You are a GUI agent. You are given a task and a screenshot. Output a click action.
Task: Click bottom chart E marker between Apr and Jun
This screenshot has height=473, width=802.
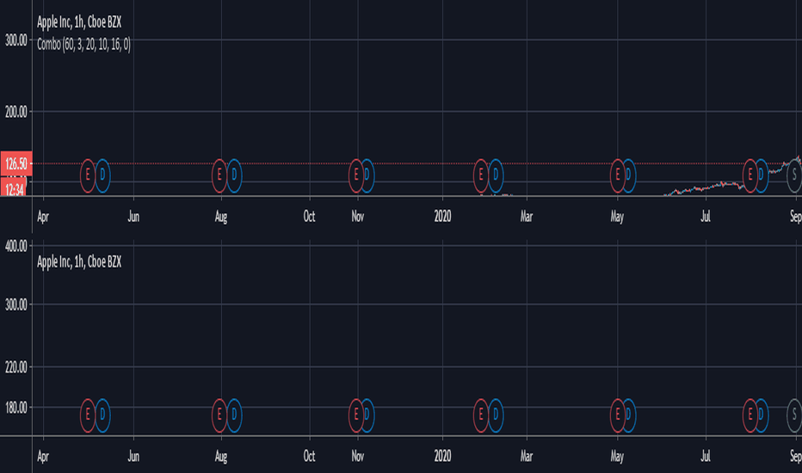[x=88, y=415]
